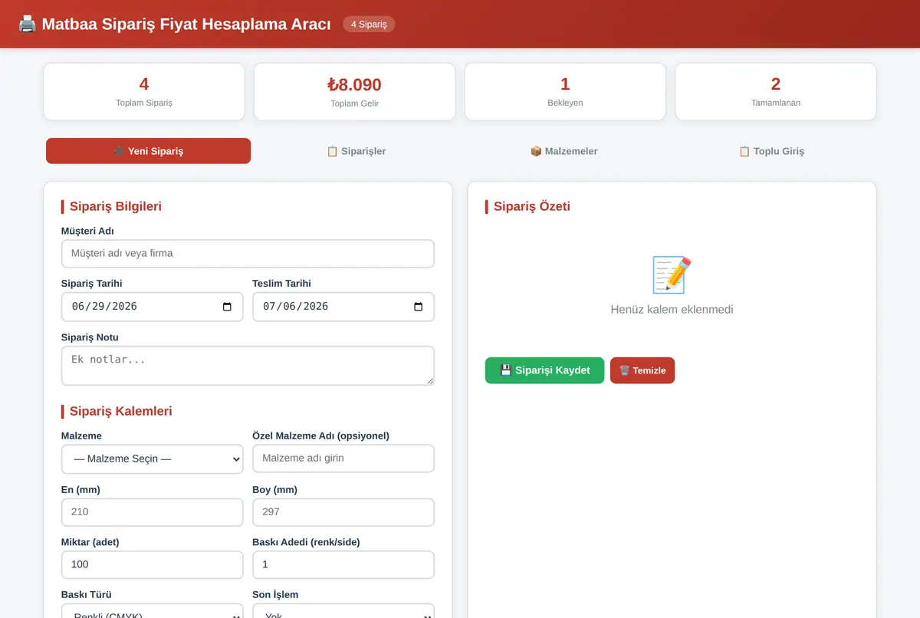This screenshot has width=920, height=618.
Task: Click the Toplam Gelir ₺8.090 card
Action: tap(354, 91)
